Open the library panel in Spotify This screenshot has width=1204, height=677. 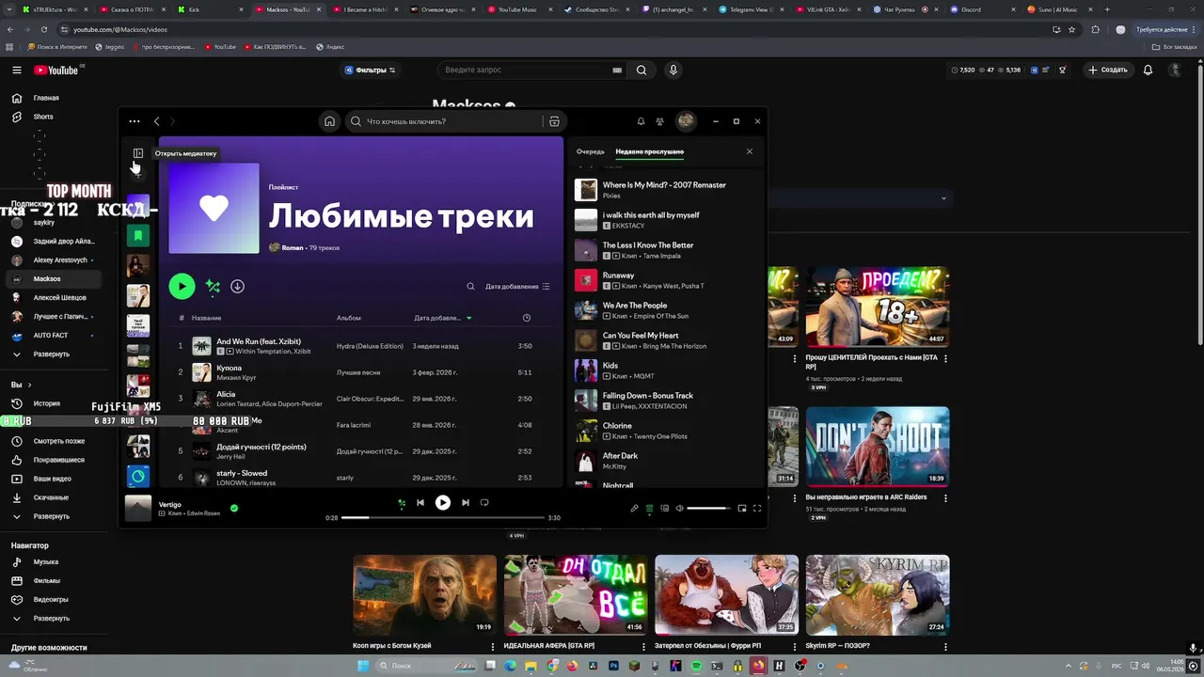coord(138,153)
